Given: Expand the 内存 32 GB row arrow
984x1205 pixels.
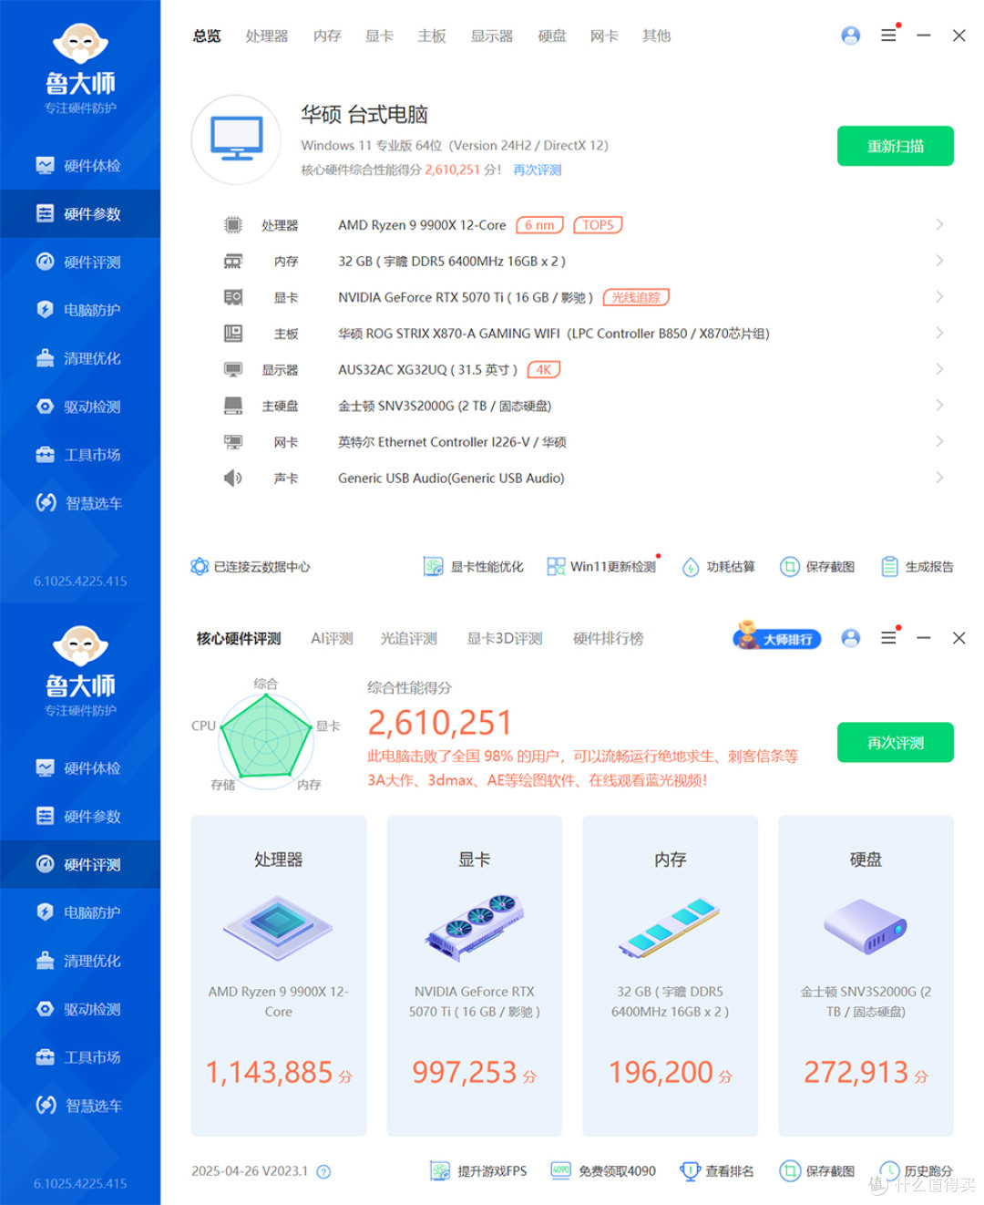Looking at the screenshot, I should [939, 261].
